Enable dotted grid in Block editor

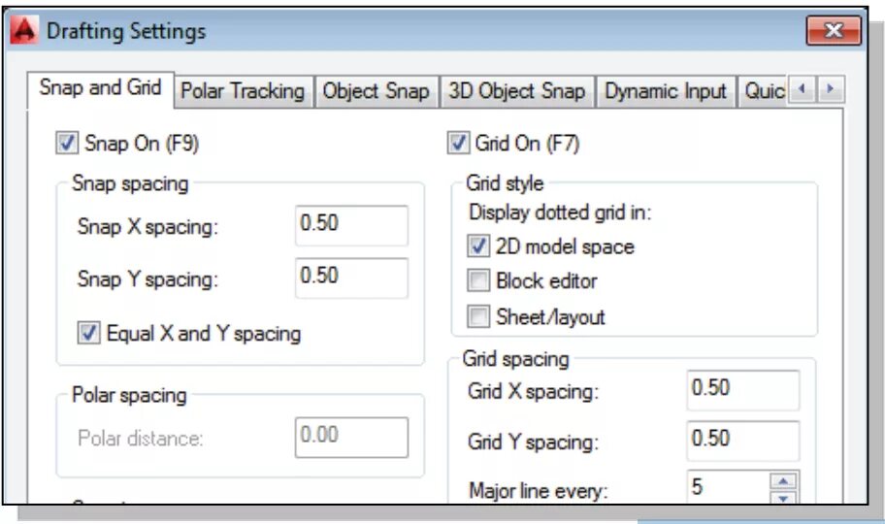point(479,281)
